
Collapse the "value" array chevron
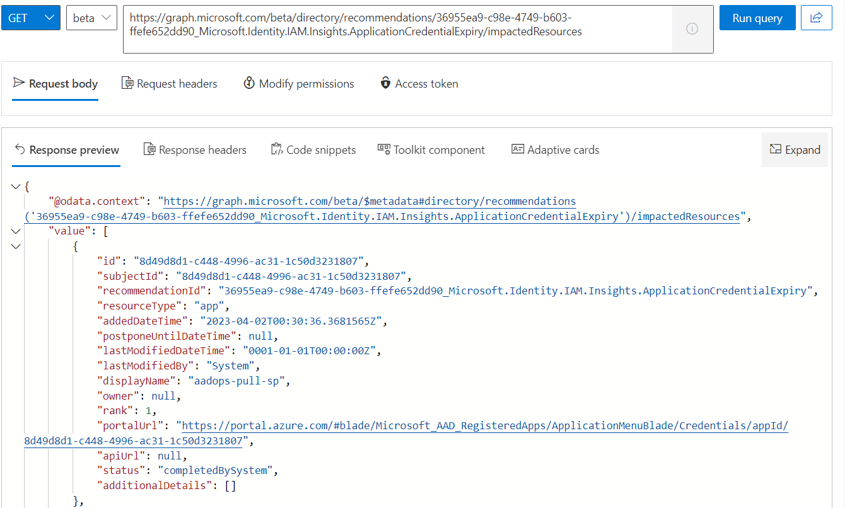click(x=16, y=231)
